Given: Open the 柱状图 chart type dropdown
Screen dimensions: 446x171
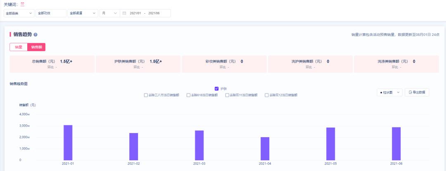Looking at the screenshot, I should [x=389, y=92].
